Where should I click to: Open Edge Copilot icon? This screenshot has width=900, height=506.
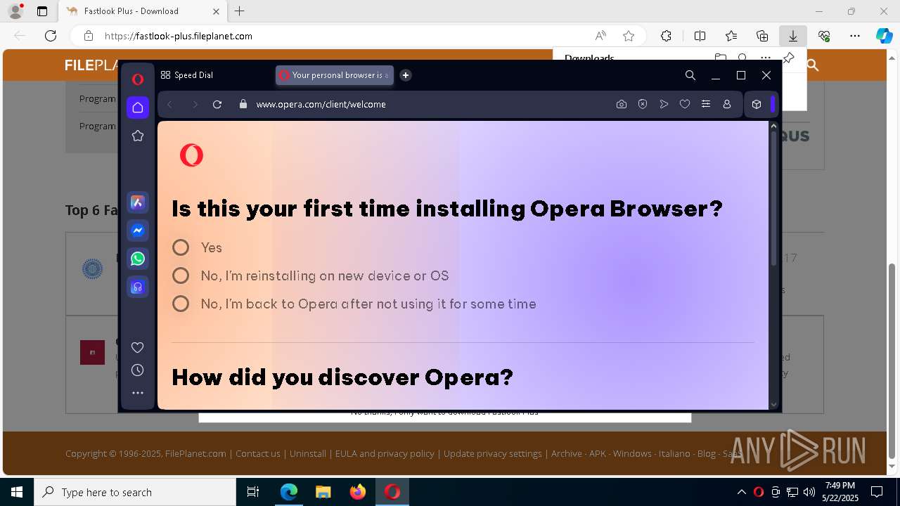point(884,36)
